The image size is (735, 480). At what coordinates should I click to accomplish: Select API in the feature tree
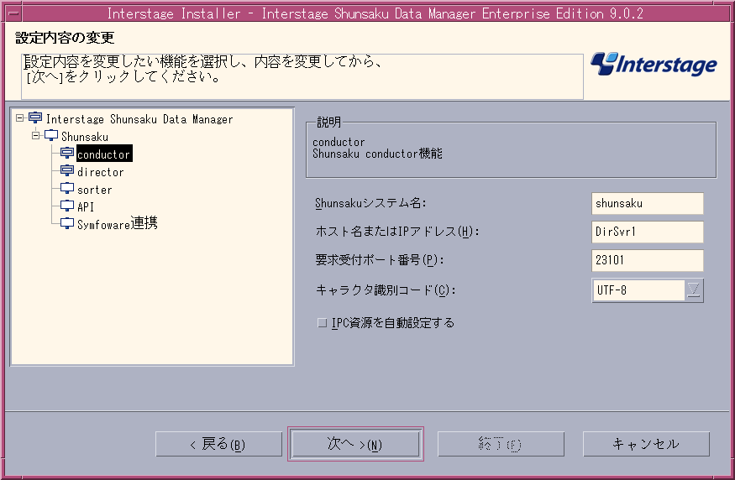click(86, 206)
